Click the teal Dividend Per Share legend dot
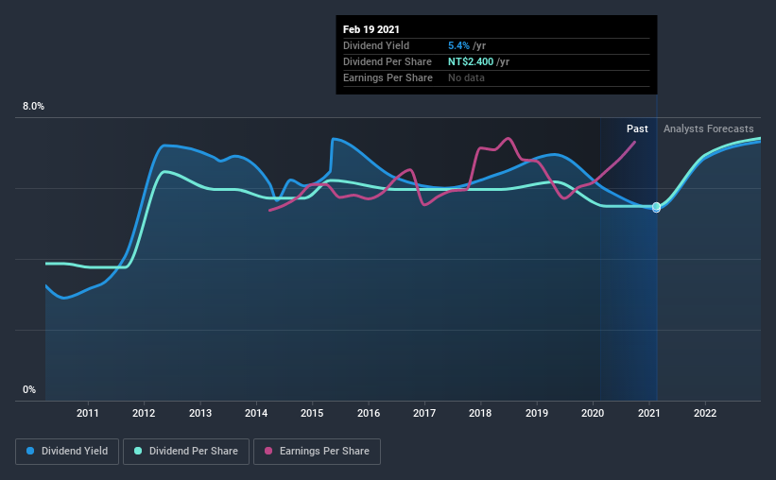 tap(138, 451)
